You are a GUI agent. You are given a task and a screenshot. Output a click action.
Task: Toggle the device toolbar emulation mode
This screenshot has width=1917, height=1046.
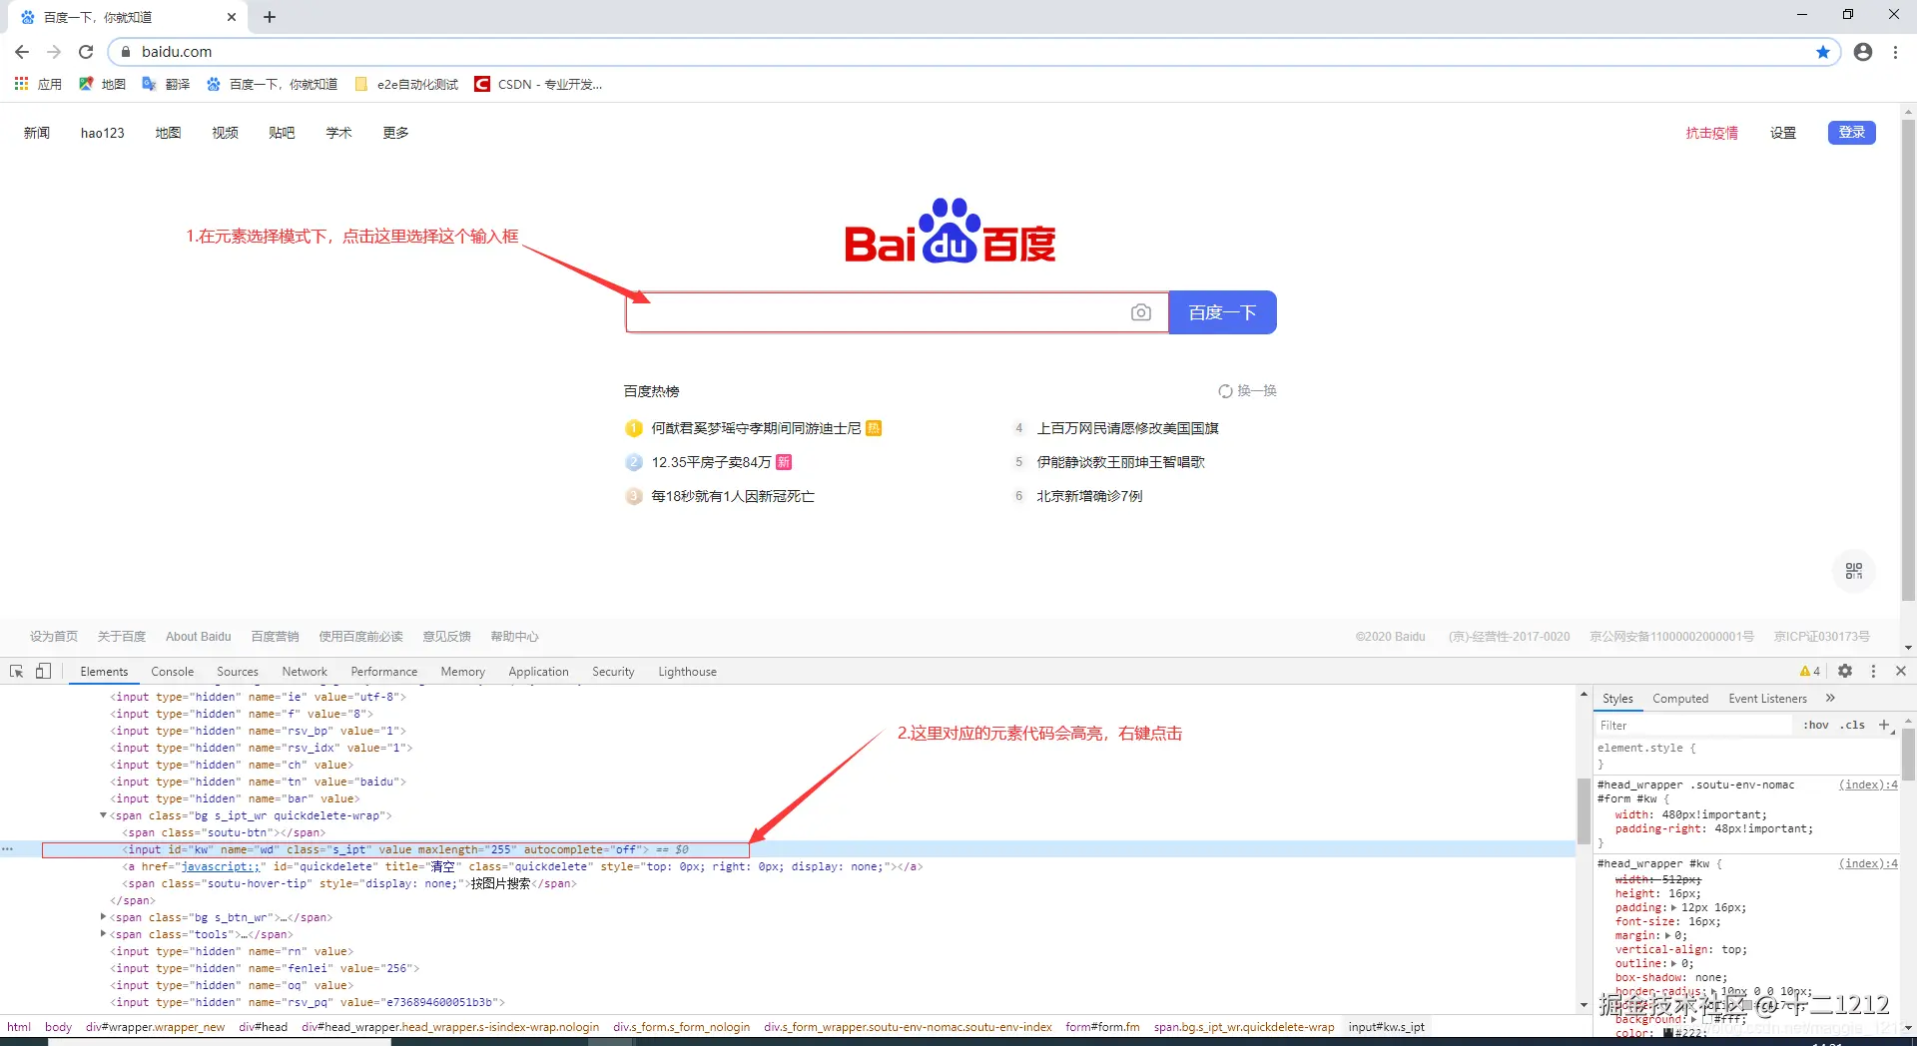click(x=43, y=671)
